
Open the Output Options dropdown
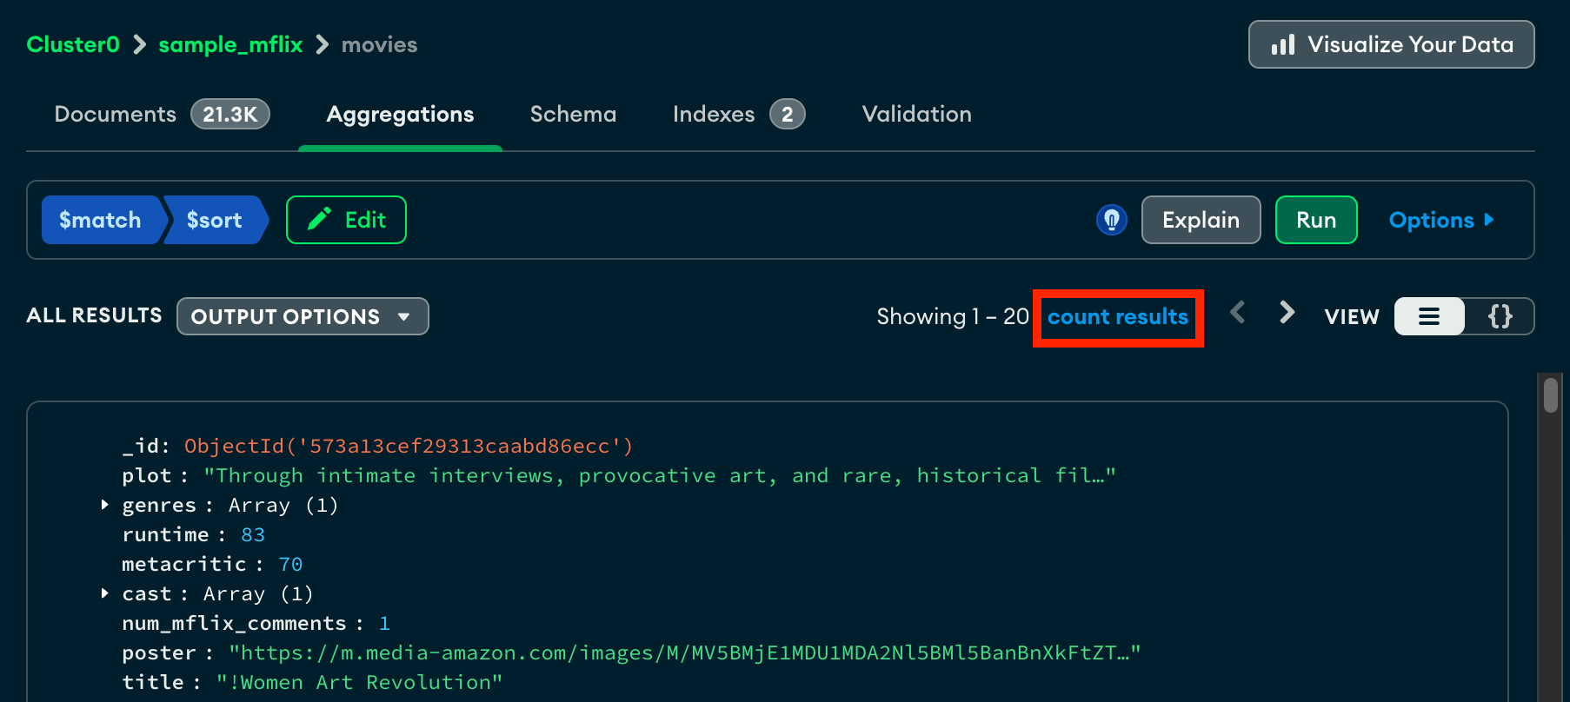pos(302,316)
